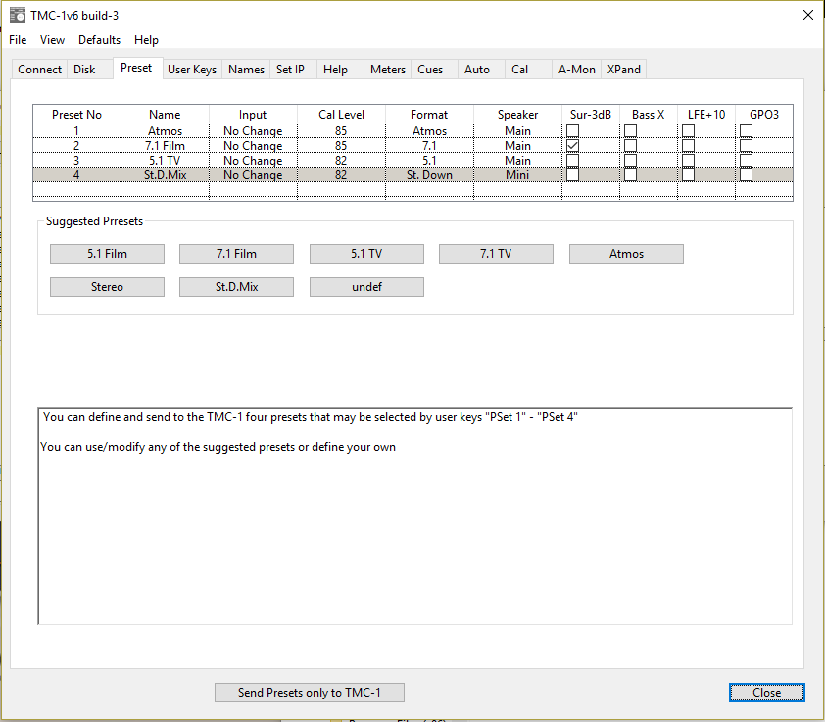The image size is (825, 722).
Task: Open the Defaults menu
Action: coord(99,40)
